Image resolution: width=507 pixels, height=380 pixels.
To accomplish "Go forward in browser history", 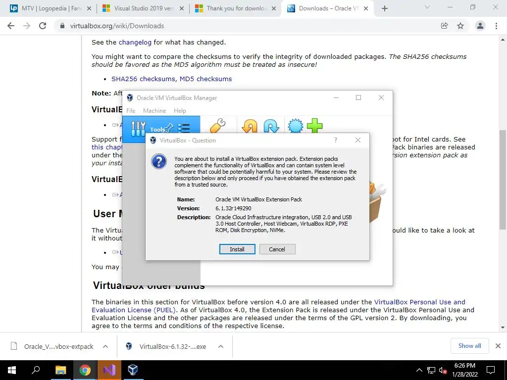I will coord(27,26).
